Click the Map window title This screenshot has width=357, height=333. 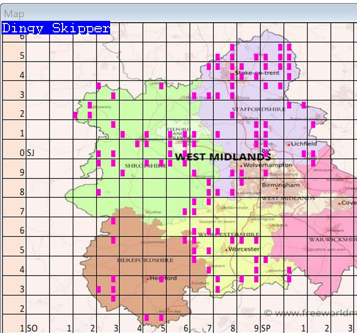(14, 14)
